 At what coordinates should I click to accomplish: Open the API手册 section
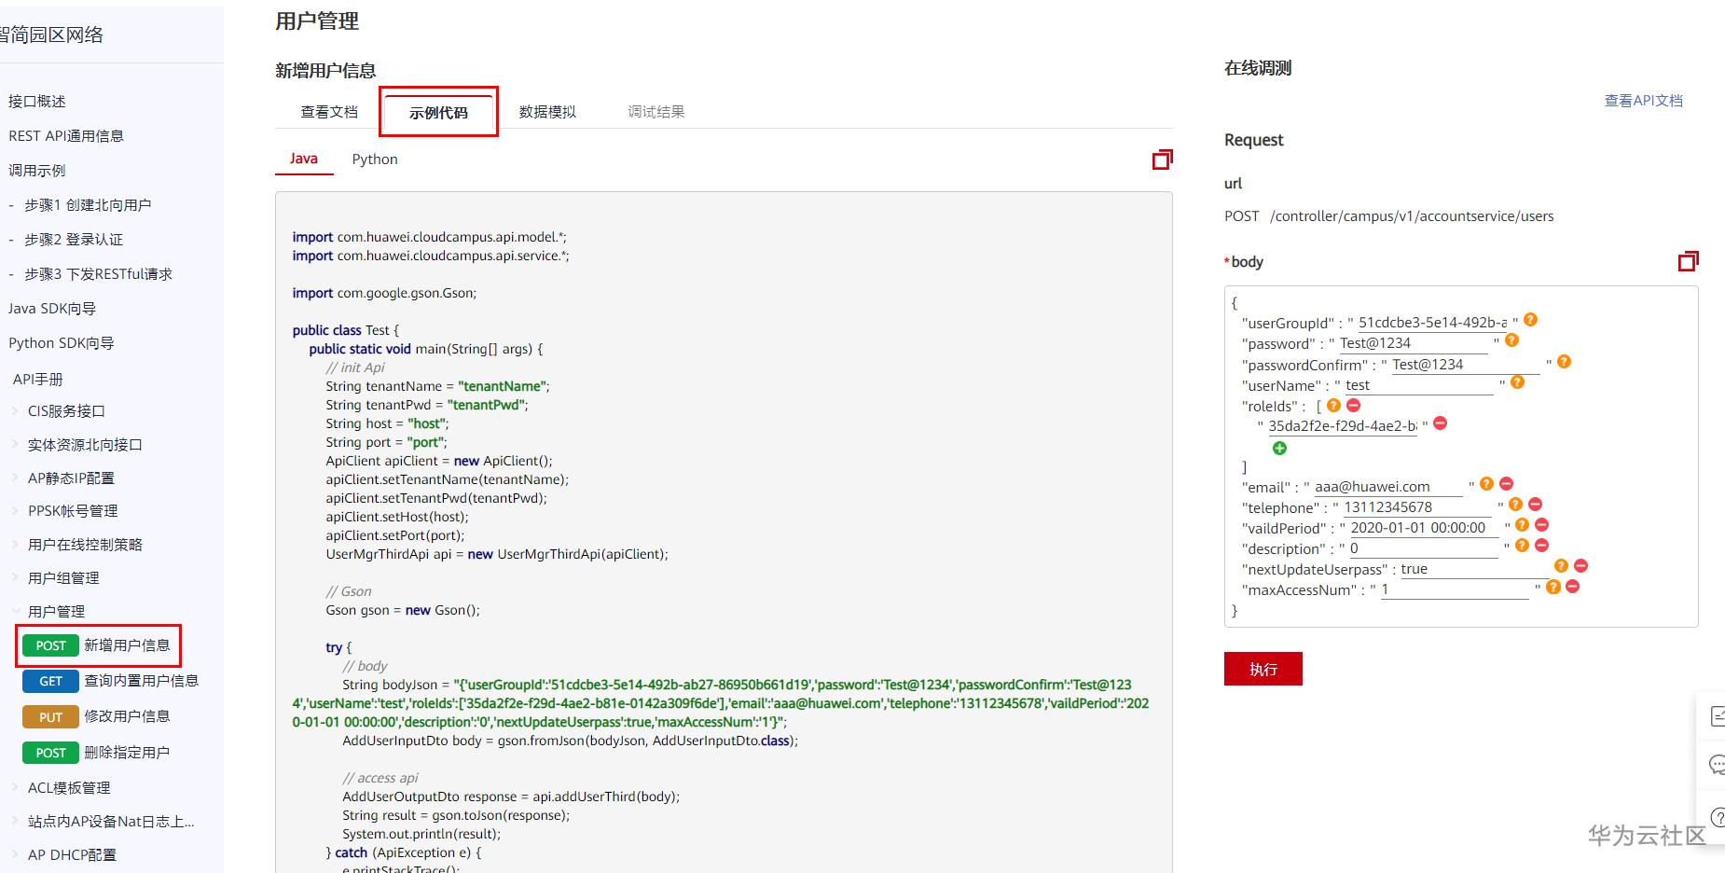[x=38, y=380]
